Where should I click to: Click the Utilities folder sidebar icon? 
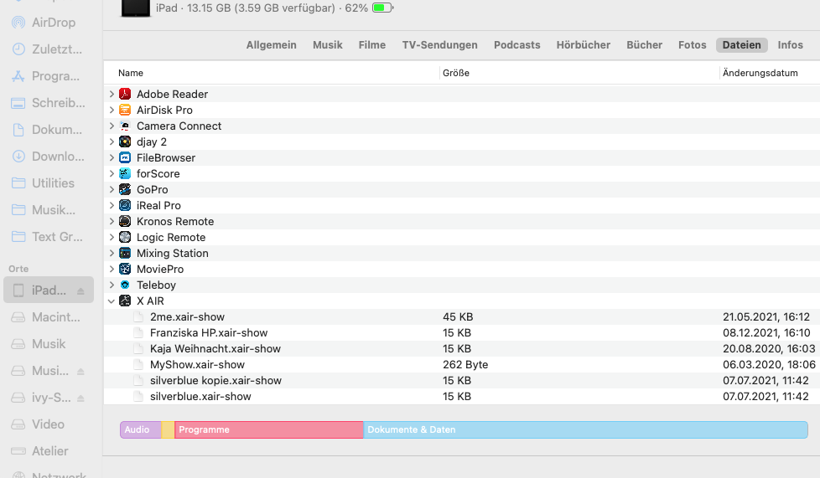(x=18, y=183)
